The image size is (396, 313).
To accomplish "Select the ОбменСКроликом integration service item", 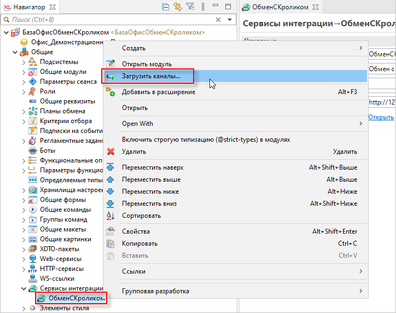I will 75,298.
